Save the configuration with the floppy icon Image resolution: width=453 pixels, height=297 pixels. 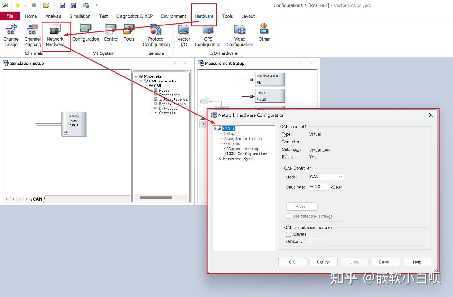pos(63,5)
